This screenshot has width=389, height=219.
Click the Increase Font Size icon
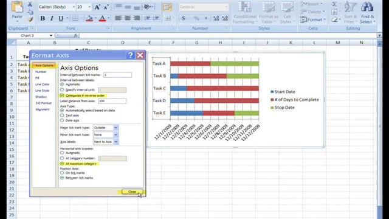coord(97,7)
